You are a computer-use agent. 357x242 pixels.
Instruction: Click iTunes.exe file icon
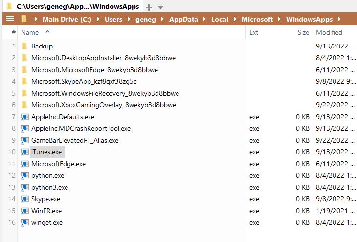coord(24,152)
